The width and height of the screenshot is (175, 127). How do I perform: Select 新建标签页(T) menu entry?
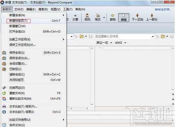point(34,21)
